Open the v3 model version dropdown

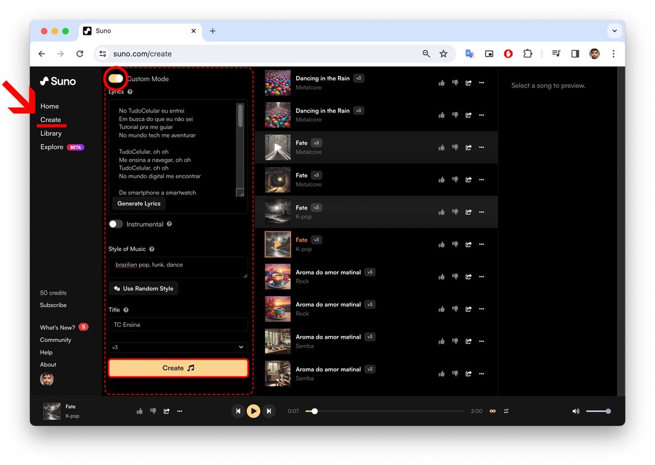pyautogui.click(x=177, y=347)
